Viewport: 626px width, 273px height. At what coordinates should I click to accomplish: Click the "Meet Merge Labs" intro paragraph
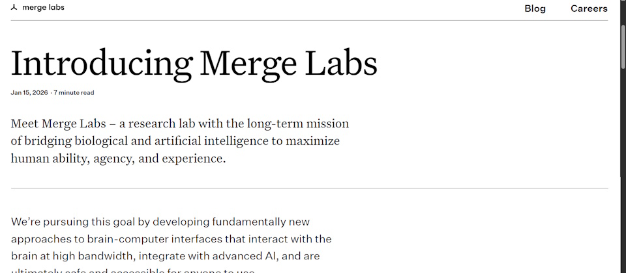(179, 140)
